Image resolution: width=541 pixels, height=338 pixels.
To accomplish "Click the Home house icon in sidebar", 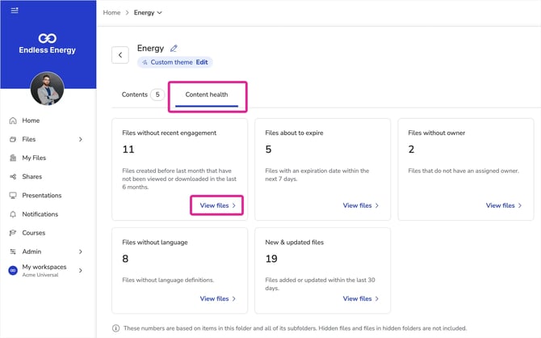I will (13, 120).
